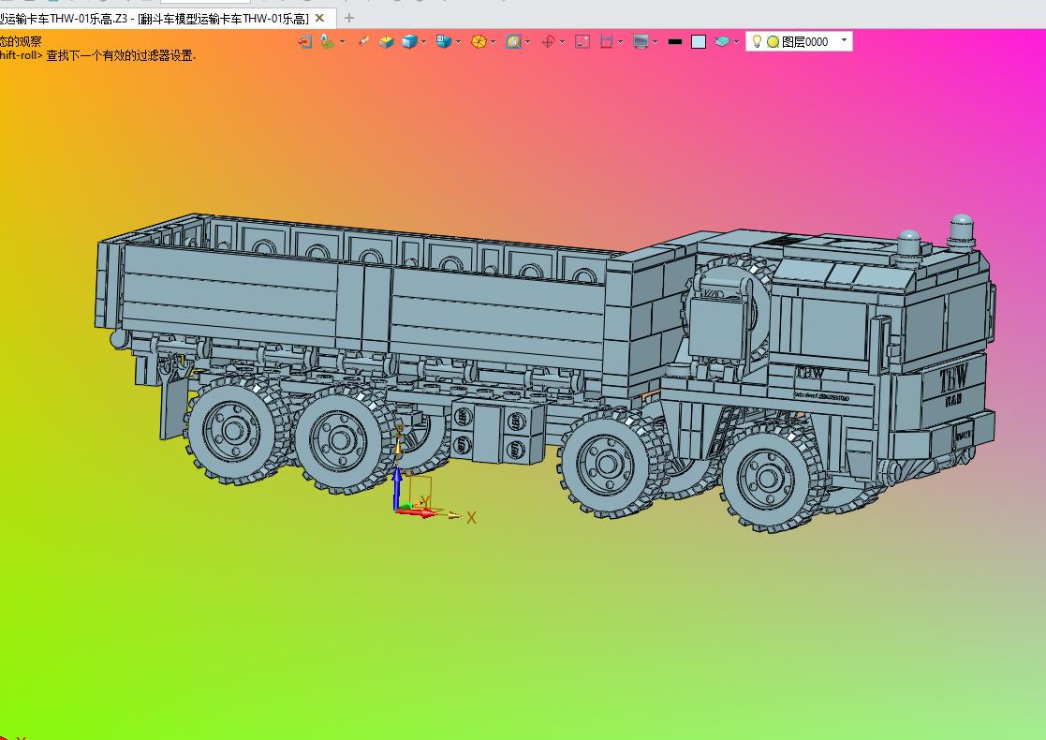Open the red dimension bracket dropdown
Viewport: 1046px width, 740px height.
tap(621, 42)
